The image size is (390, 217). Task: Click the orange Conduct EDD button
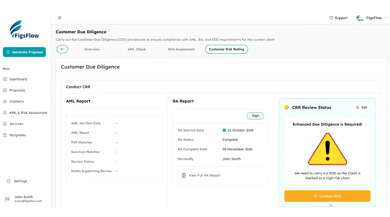[x=327, y=196]
